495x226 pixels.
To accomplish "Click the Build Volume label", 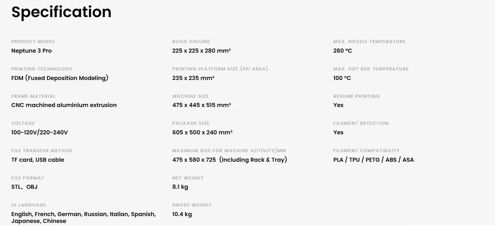I will point(191,41).
